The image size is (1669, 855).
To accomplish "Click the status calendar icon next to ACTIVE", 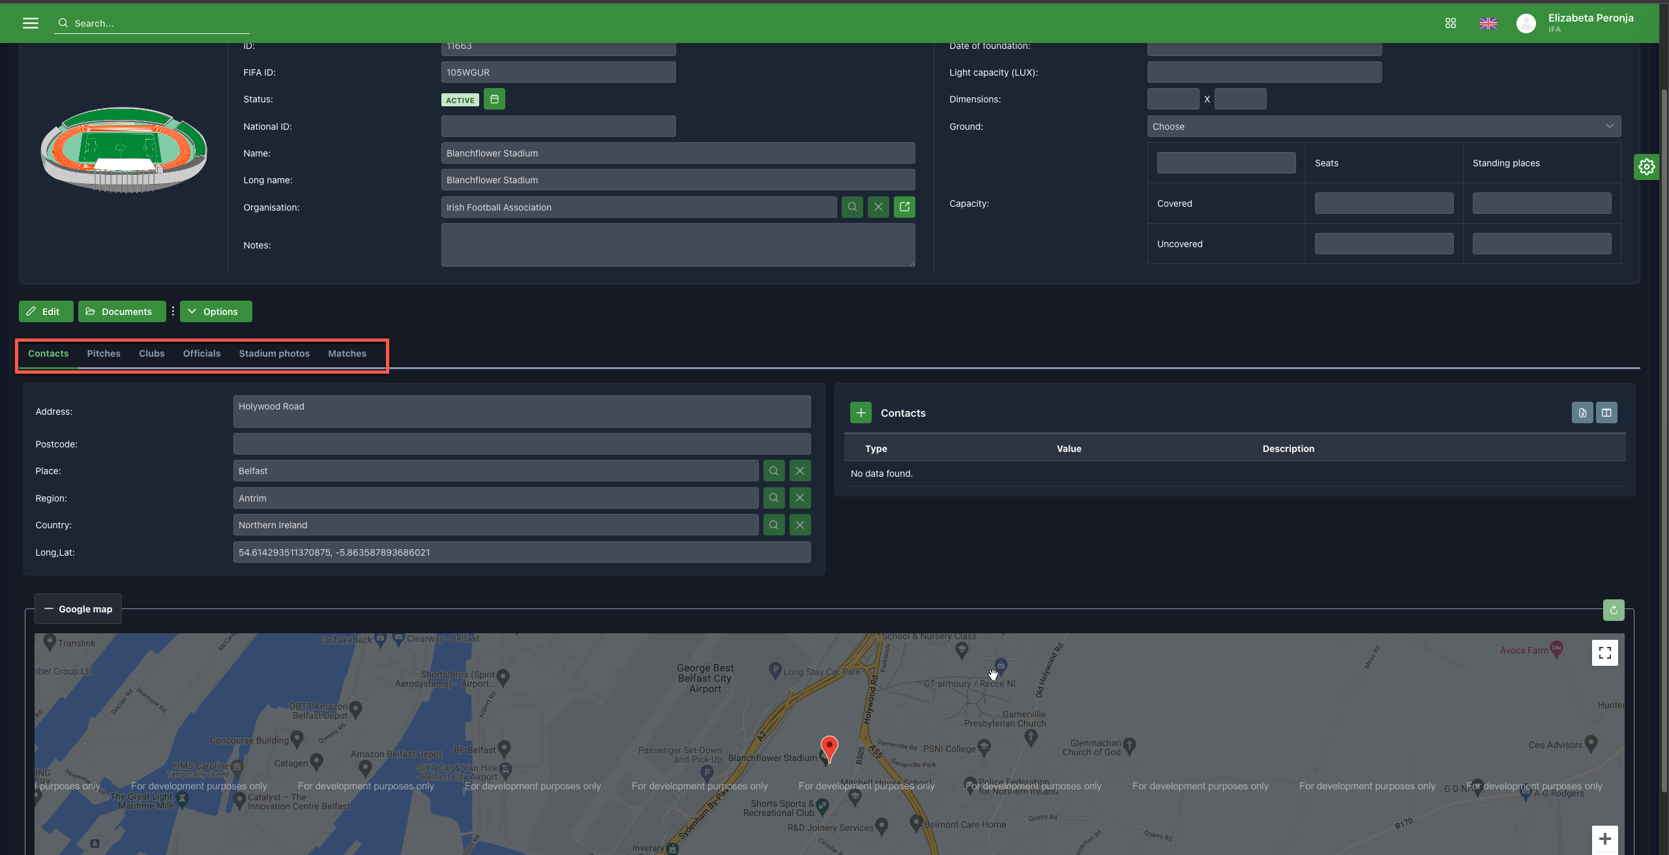I will pos(494,99).
